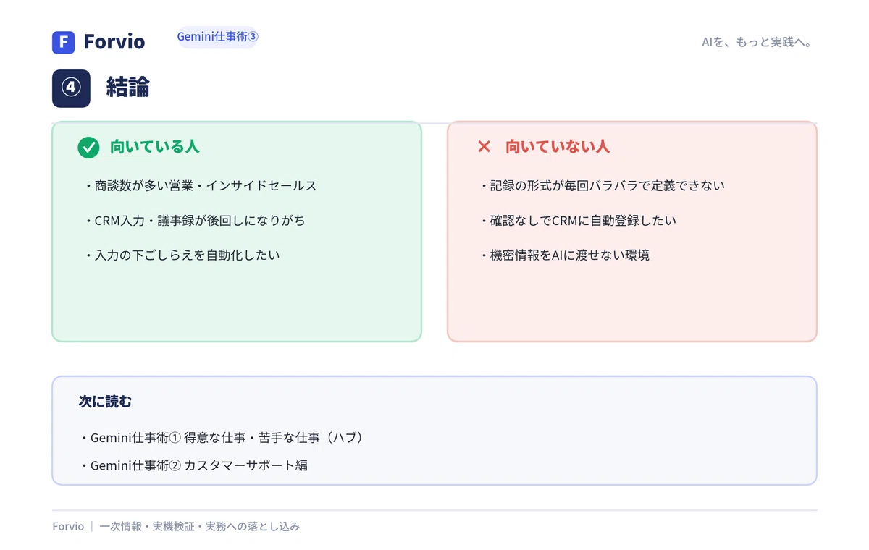
Task: Click the red X icon
Action: tap(484, 147)
